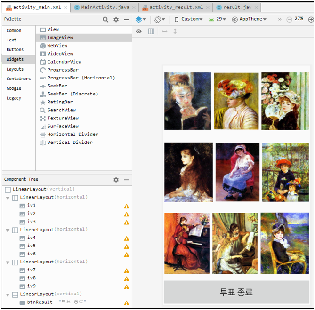
Task: Select woman in wicker chair seaside painting
Action: coord(285,243)
